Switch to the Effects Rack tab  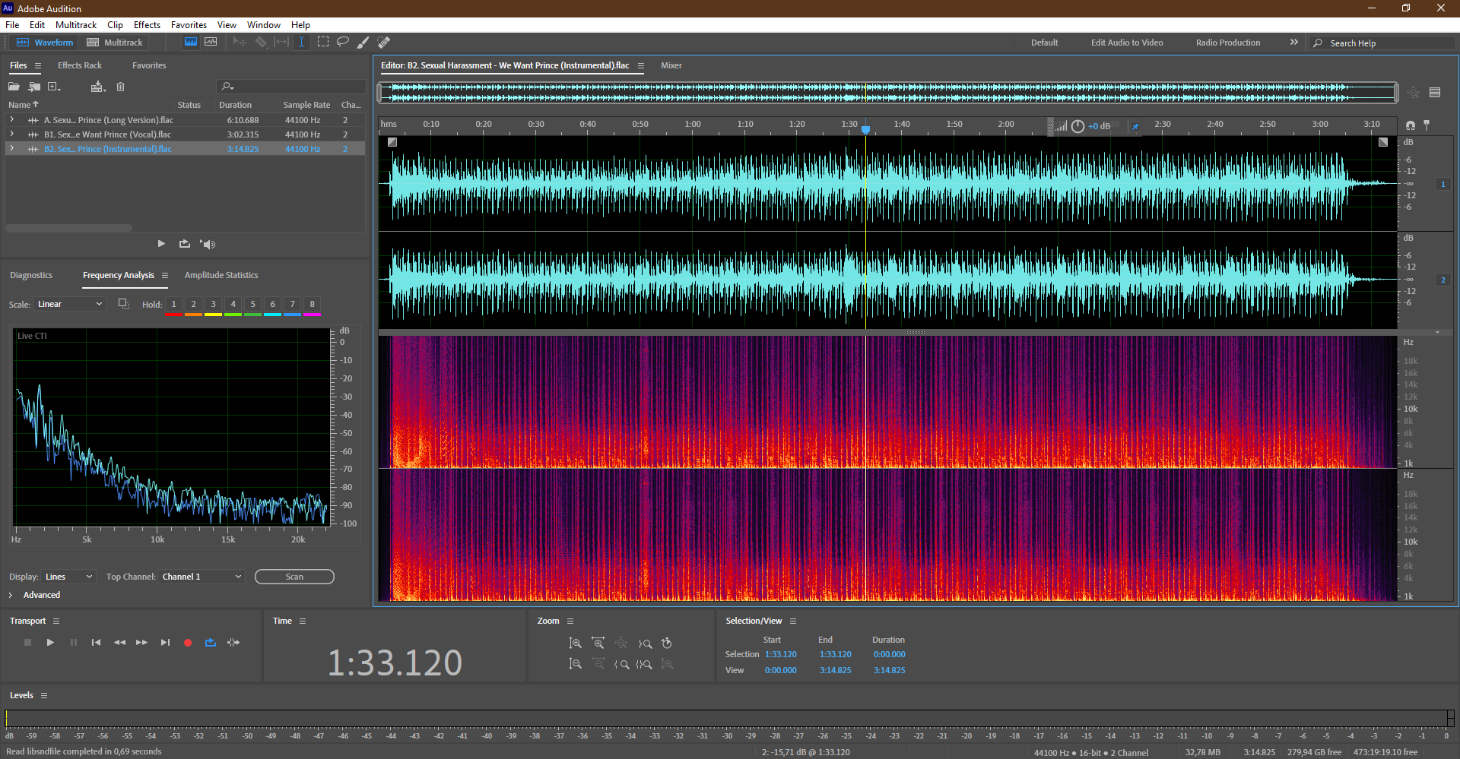click(79, 65)
